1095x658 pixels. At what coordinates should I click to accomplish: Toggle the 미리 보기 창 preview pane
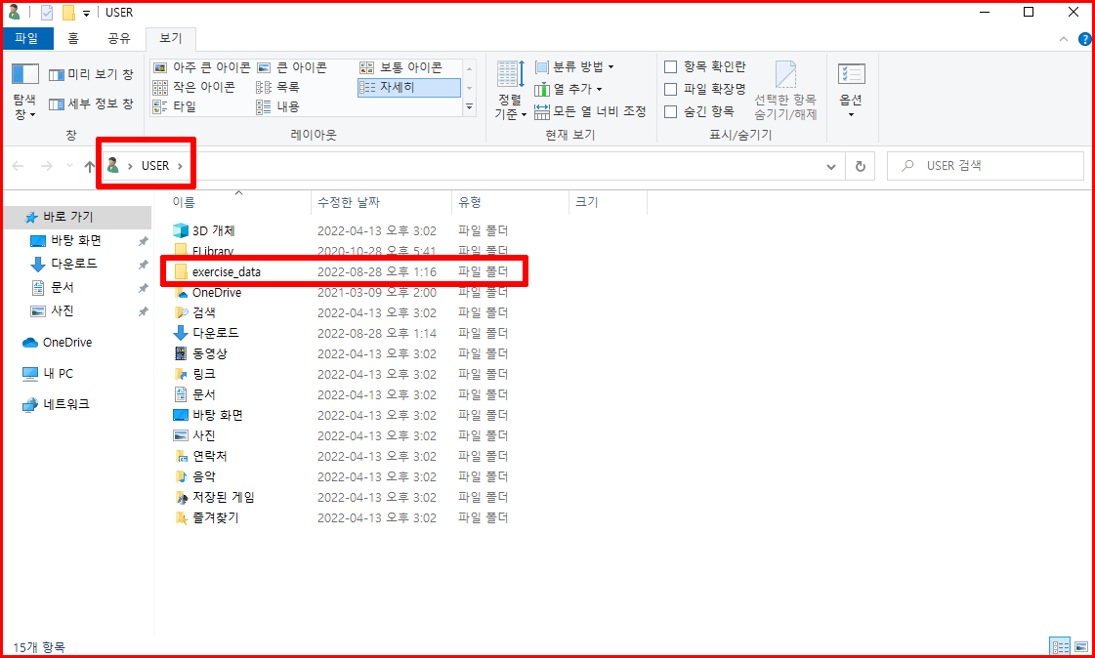90,74
